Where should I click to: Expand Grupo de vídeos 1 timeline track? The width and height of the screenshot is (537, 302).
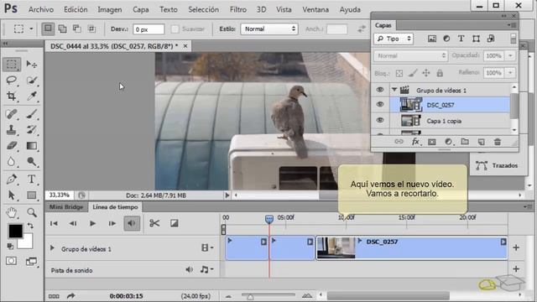tap(52, 248)
